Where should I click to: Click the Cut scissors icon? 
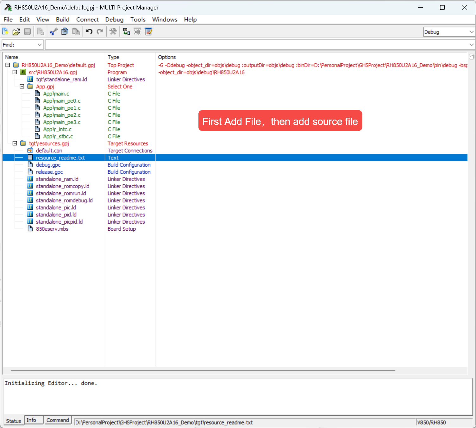pyautogui.click(x=54, y=32)
